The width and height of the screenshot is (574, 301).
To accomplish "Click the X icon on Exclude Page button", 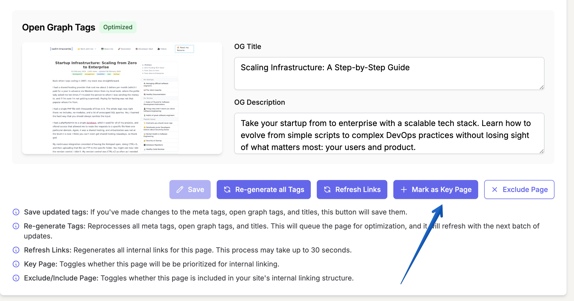I will click(495, 189).
